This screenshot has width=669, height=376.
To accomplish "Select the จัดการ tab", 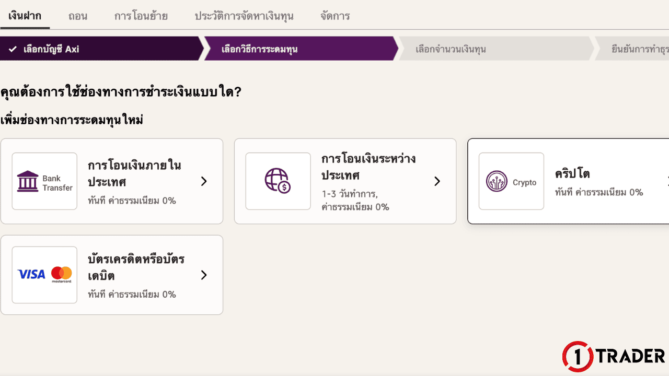I will [x=334, y=16].
